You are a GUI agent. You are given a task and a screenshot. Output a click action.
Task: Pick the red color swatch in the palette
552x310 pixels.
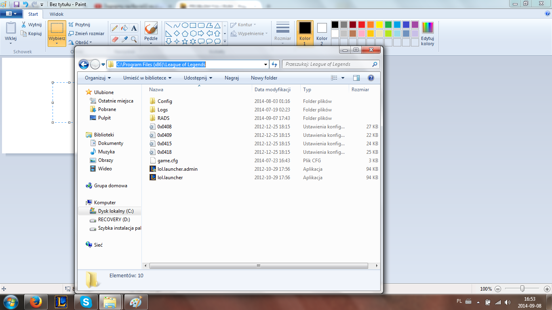(362, 25)
